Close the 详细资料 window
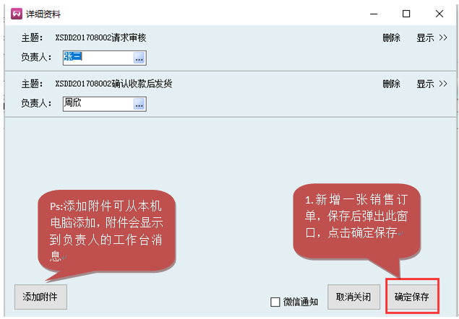The height and width of the screenshot is (319, 459). tap(439, 14)
